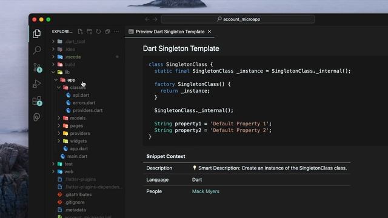Open providers.dart file

click(x=87, y=110)
